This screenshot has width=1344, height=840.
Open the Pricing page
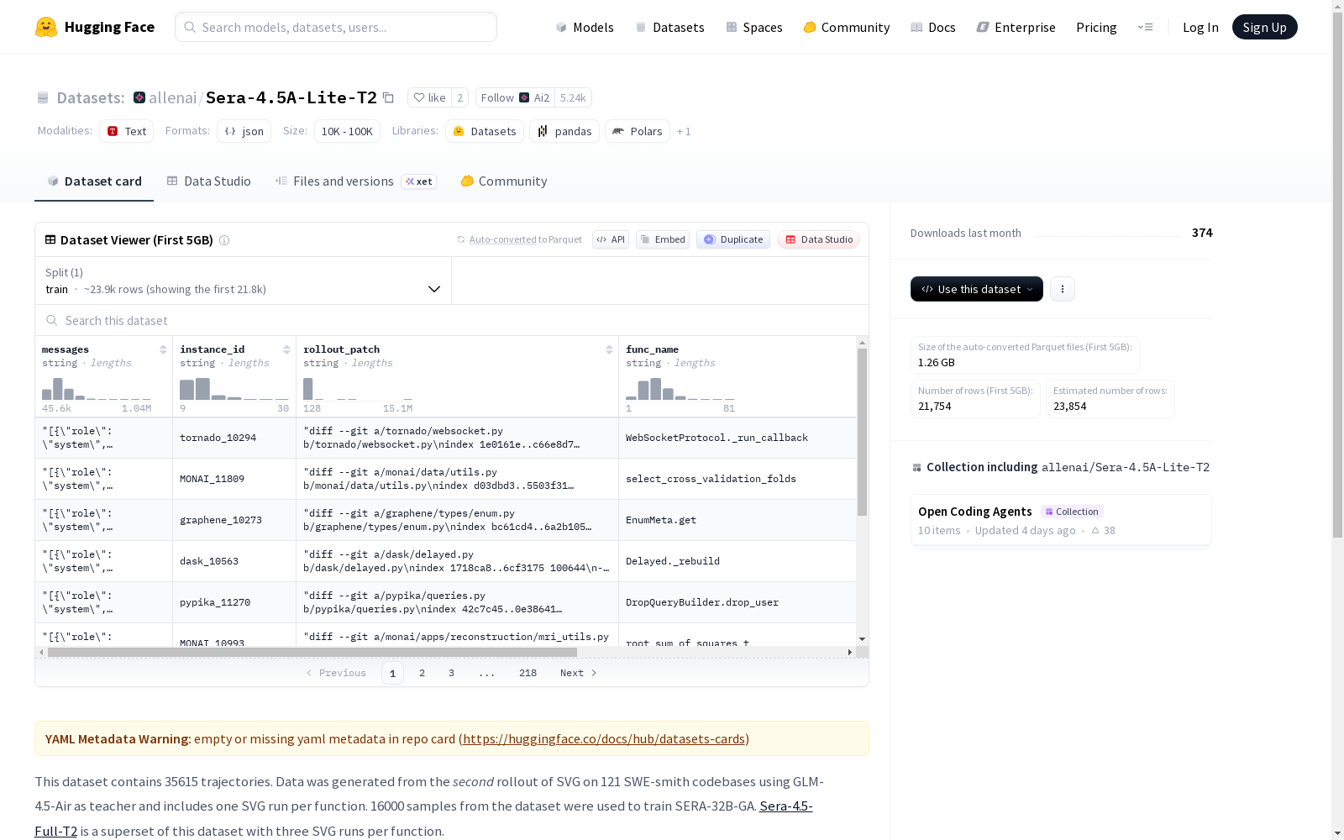click(1096, 27)
